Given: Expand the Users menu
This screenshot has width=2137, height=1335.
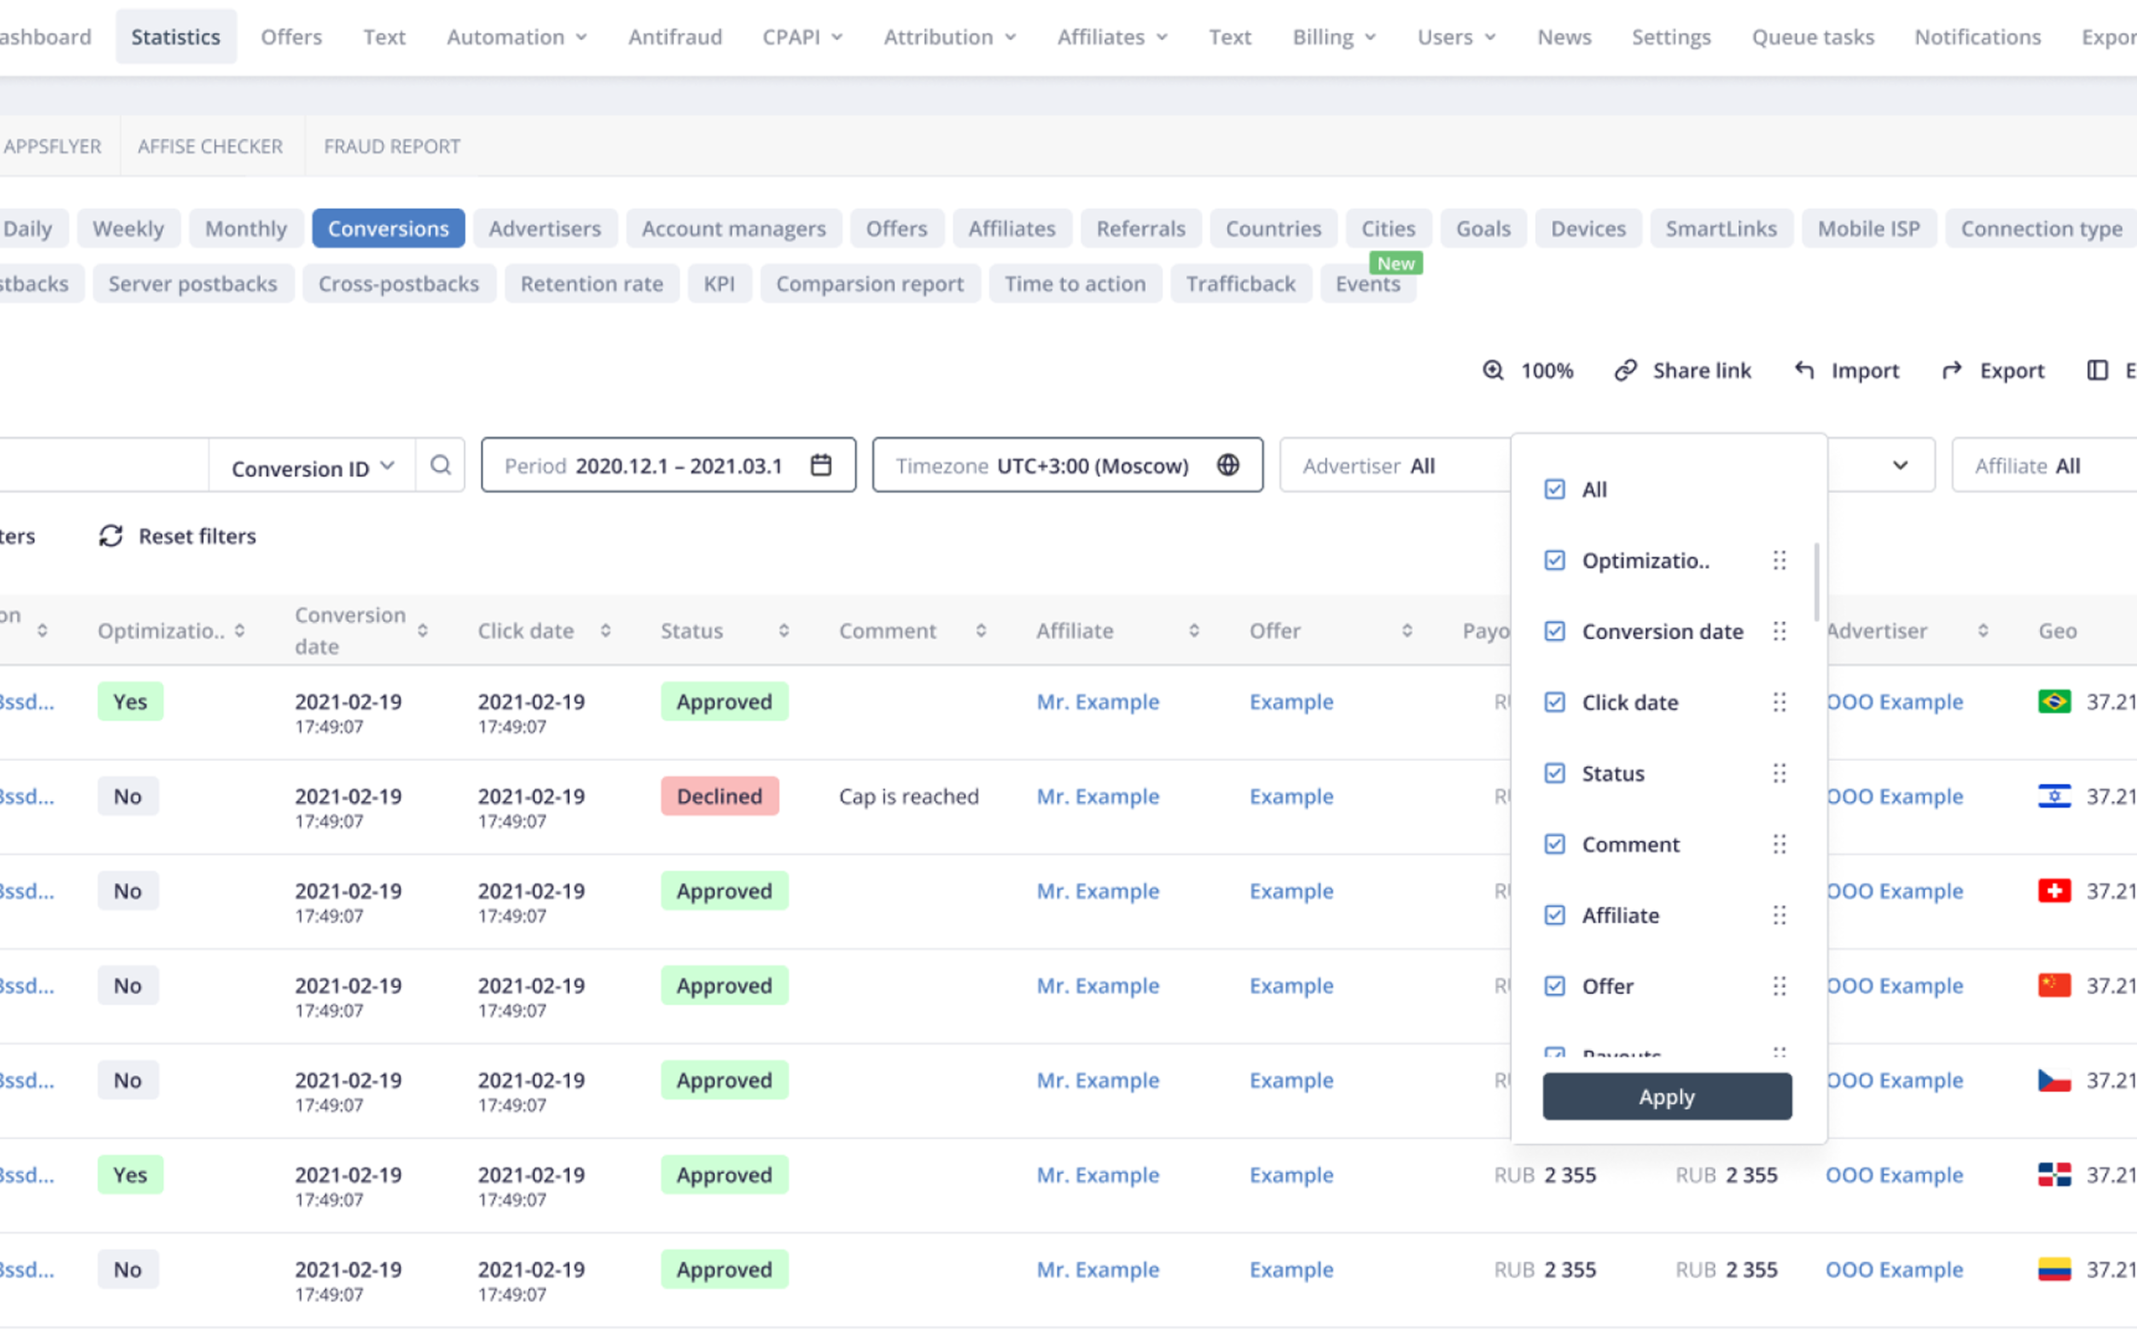Looking at the screenshot, I should coord(1456,36).
